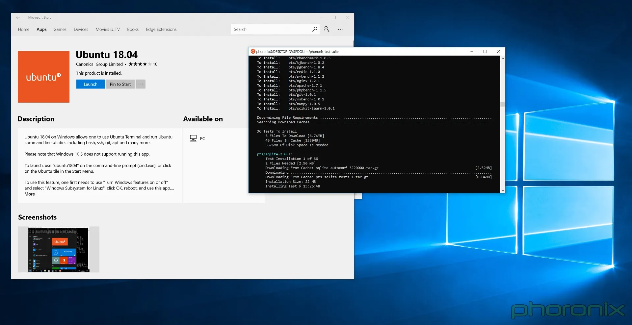632x325 pixels.
Task: Click the terminal scrollbar down arrow
Action: point(503,190)
